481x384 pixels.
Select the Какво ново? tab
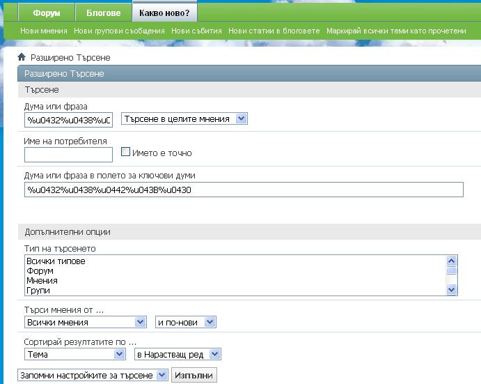(164, 13)
